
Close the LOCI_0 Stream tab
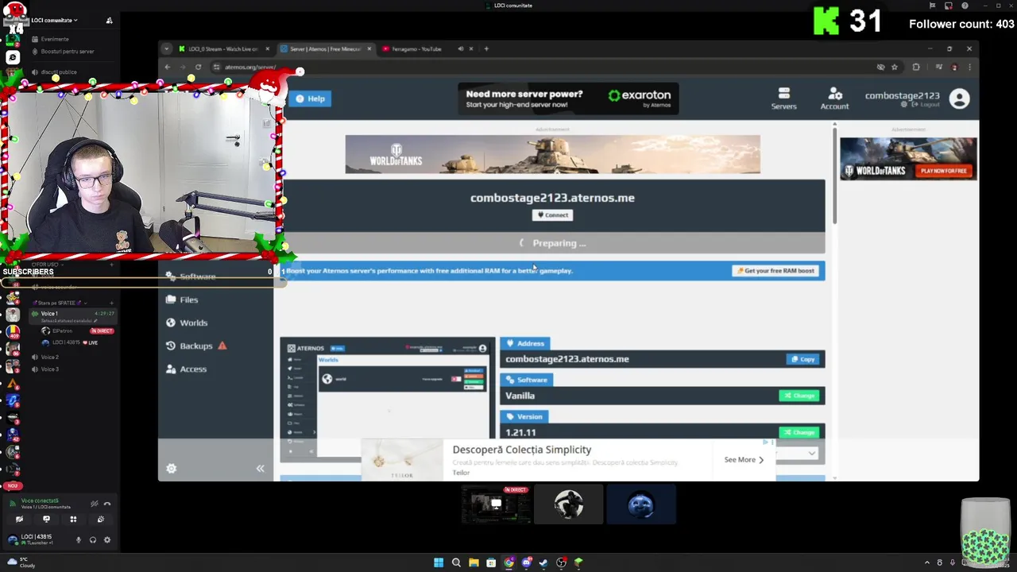[267, 48]
